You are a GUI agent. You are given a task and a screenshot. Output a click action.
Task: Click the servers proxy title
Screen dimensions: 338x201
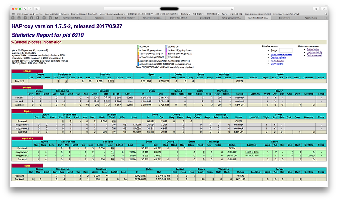click(x=27, y=87)
